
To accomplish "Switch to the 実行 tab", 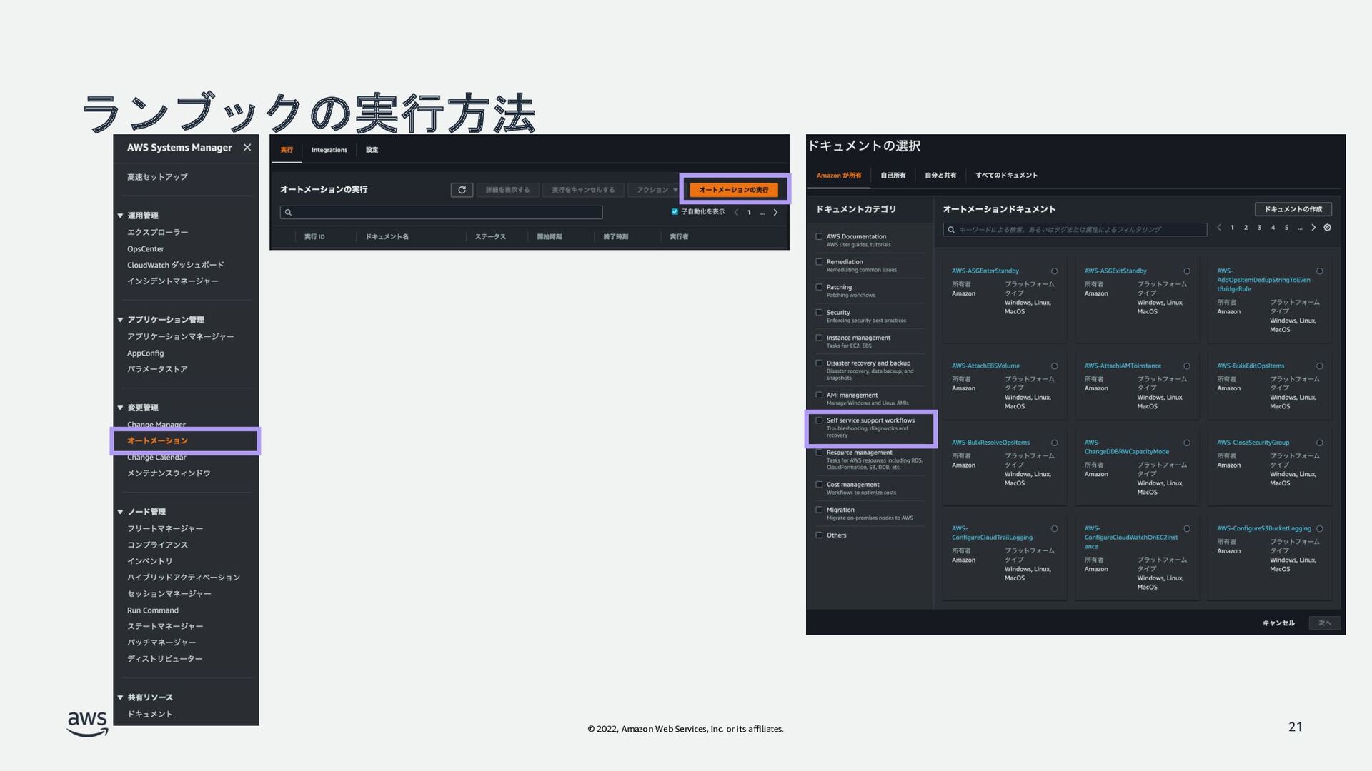I will (x=287, y=150).
